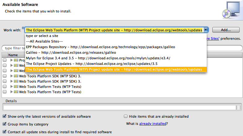
Task: Disable Contact all update sites during install
Action: tap(5, 132)
